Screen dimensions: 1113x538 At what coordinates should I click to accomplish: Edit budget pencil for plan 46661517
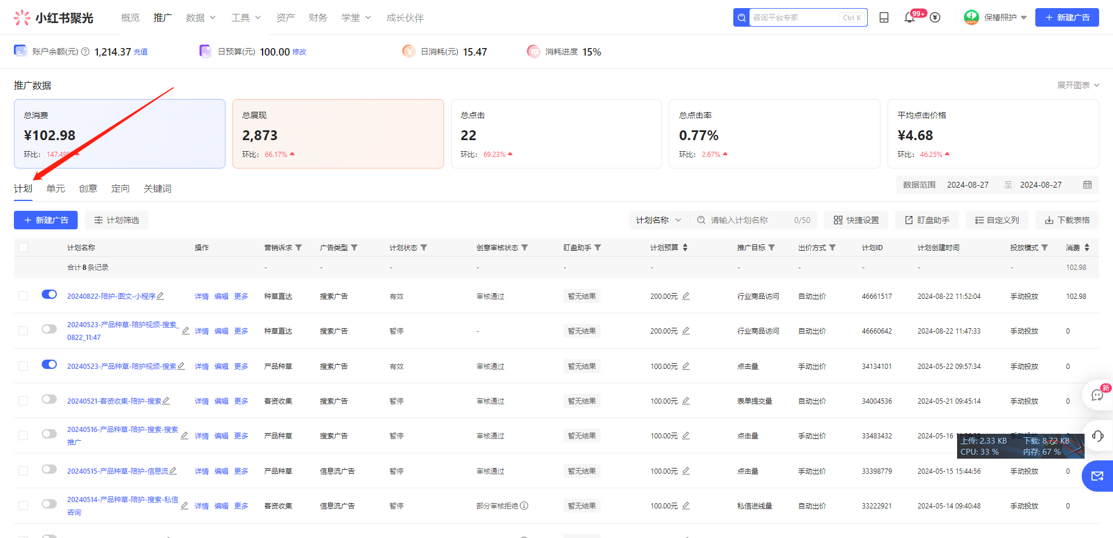686,296
